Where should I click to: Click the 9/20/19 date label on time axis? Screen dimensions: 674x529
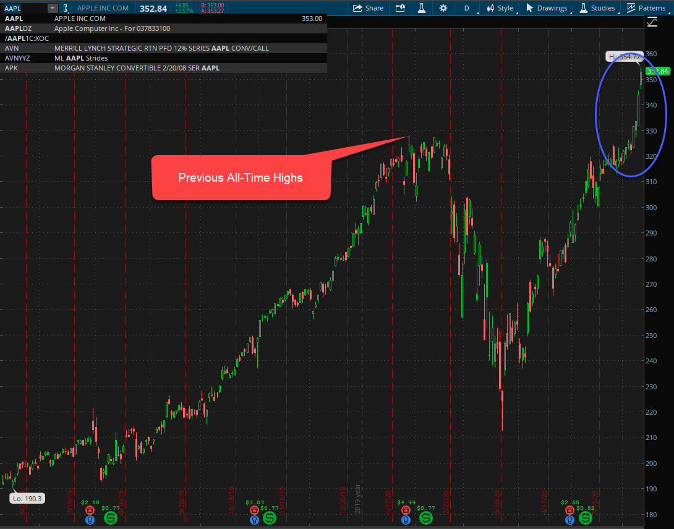point(181,501)
